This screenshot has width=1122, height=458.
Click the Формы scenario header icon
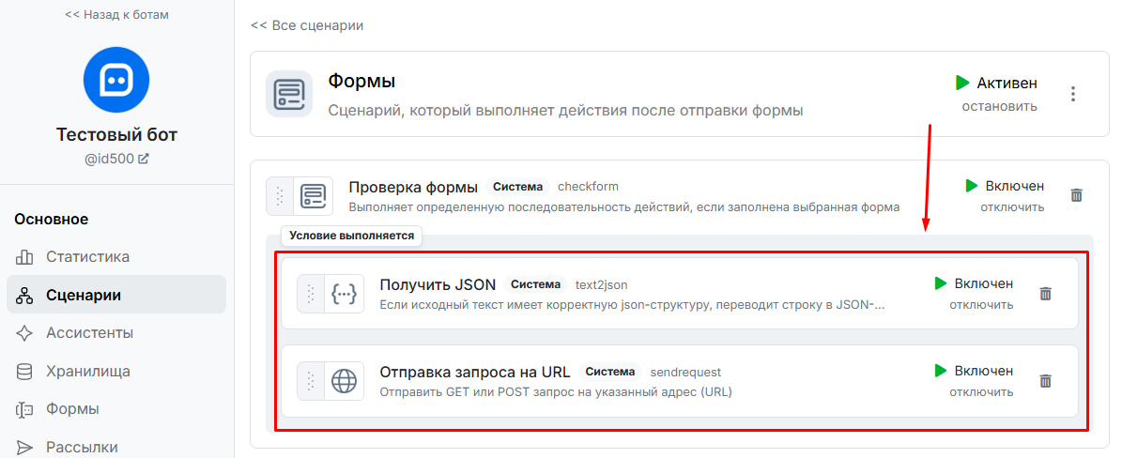coord(289,94)
